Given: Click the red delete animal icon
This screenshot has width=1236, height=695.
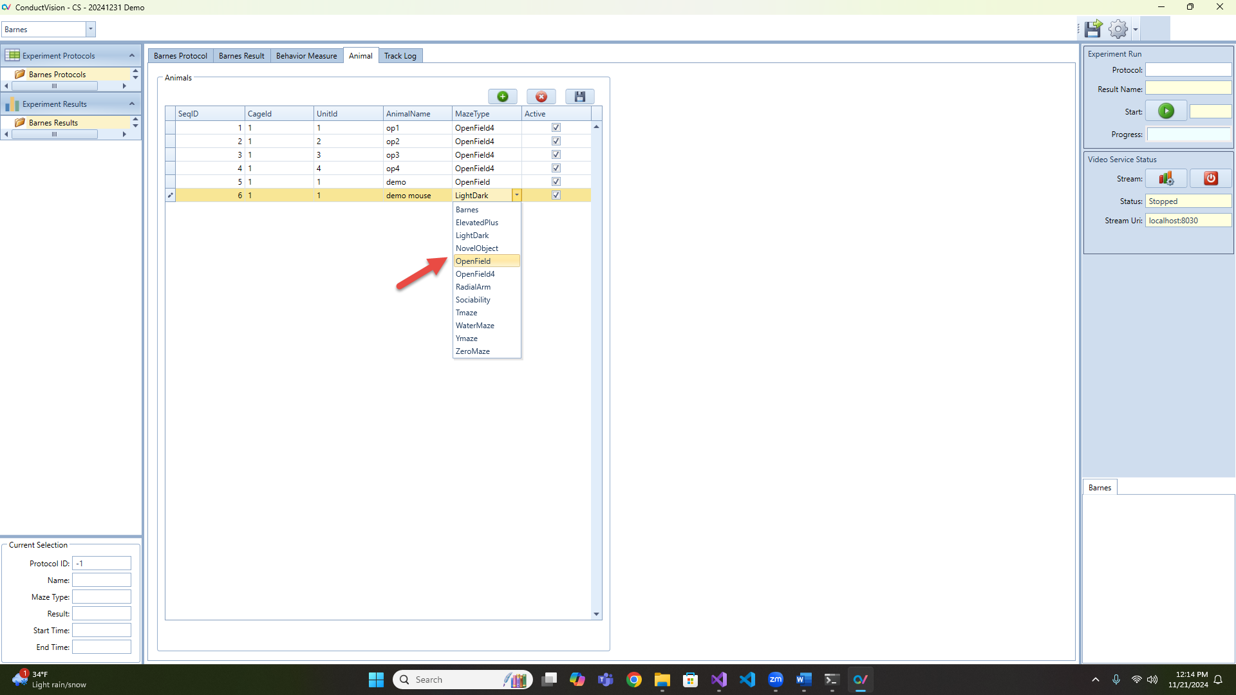Looking at the screenshot, I should [541, 97].
